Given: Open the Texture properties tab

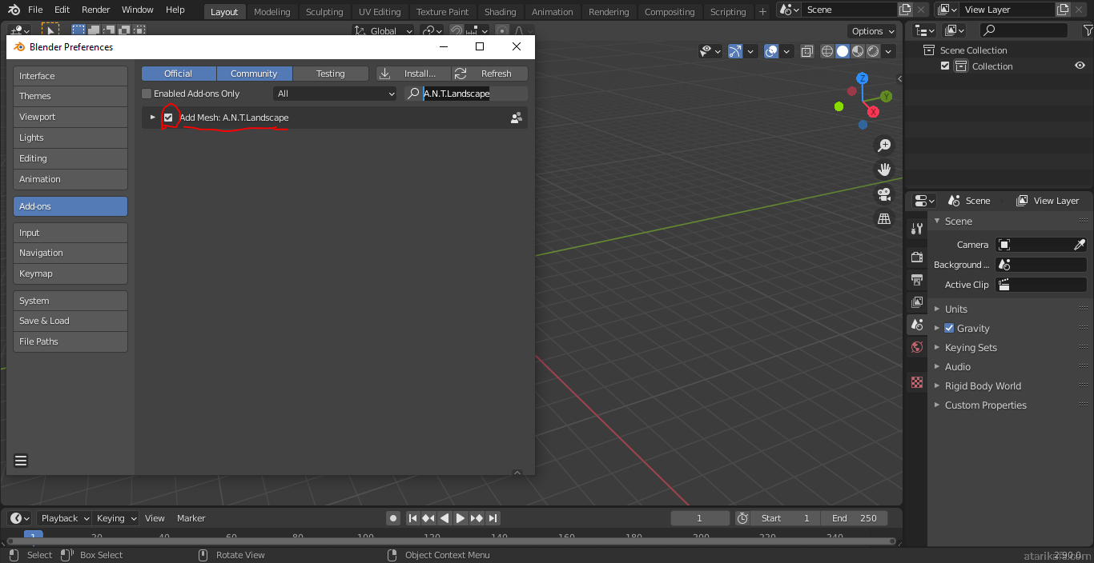Looking at the screenshot, I should click(917, 382).
